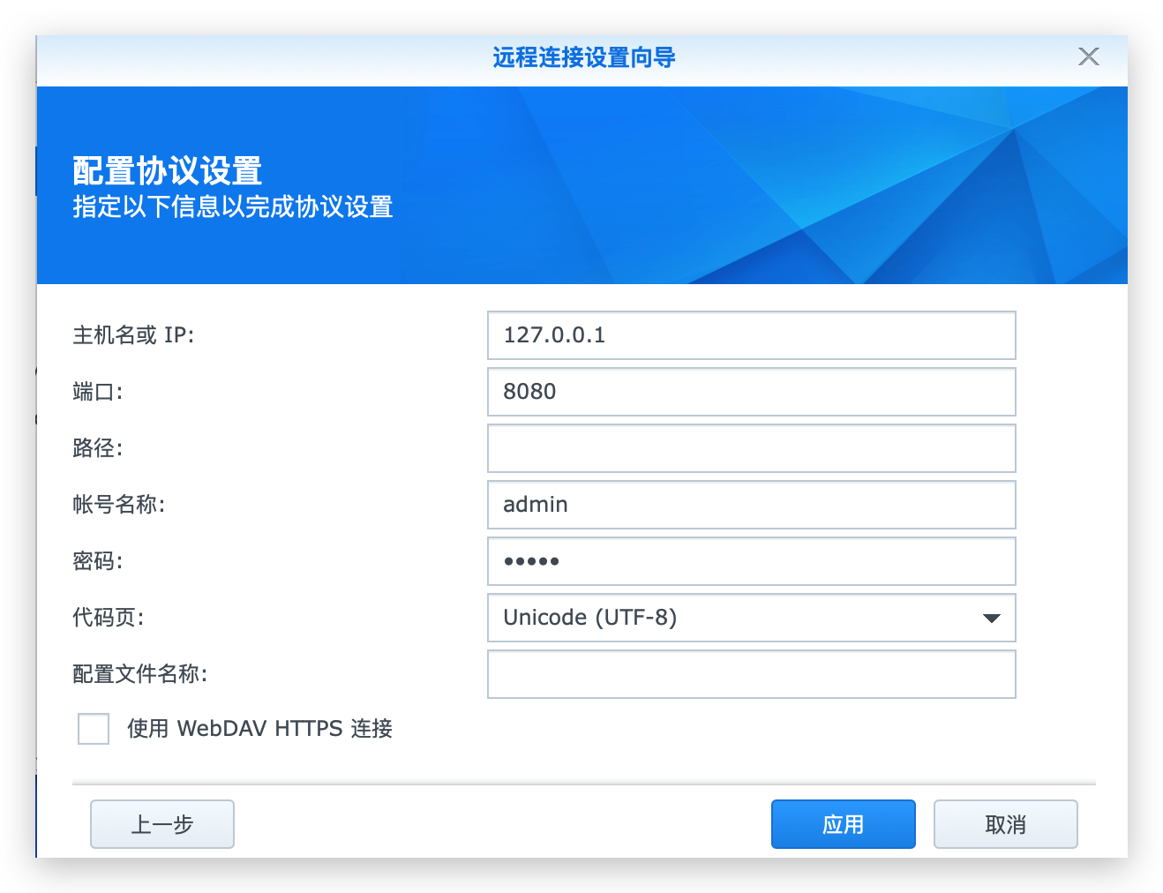Expand the code page dropdown arrow

click(991, 618)
